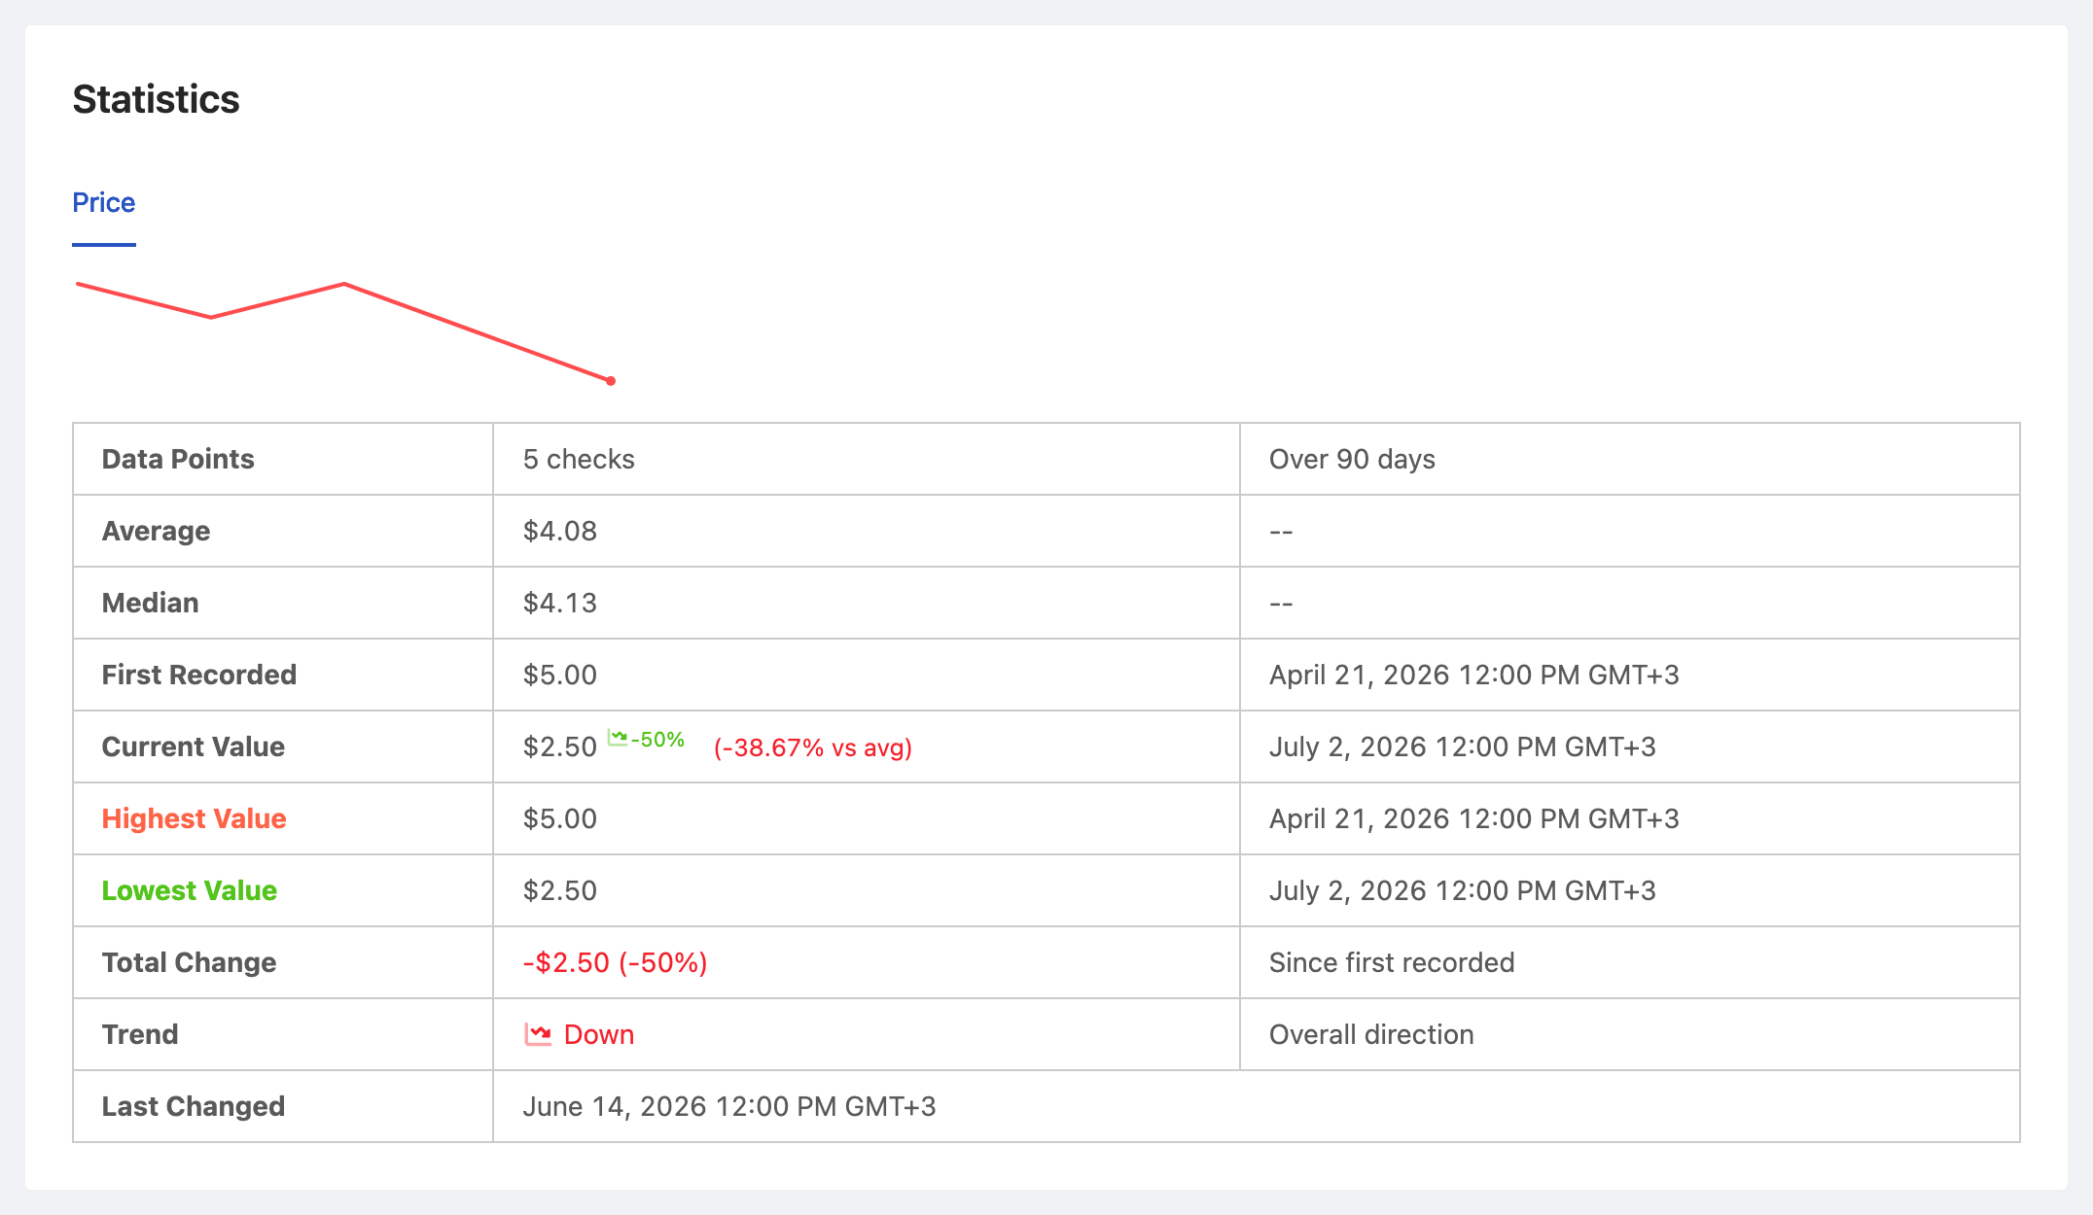Click the $4.08 average value

tap(560, 531)
